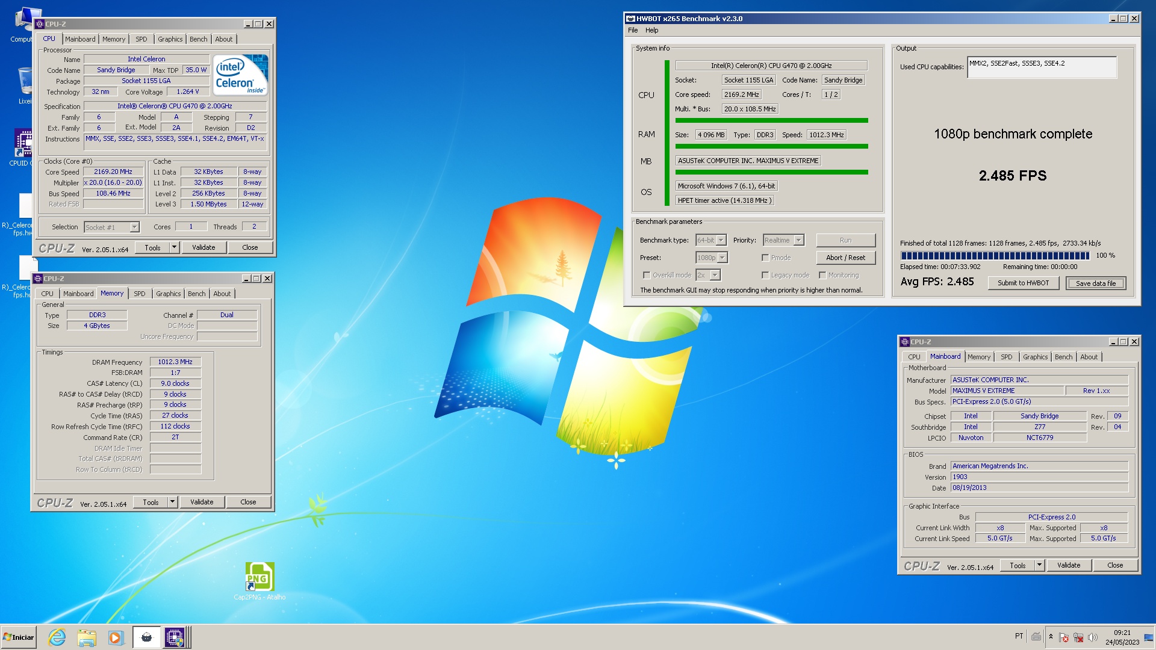Click the Run button in HWBOT
The width and height of the screenshot is (1156, 650).
845,240
